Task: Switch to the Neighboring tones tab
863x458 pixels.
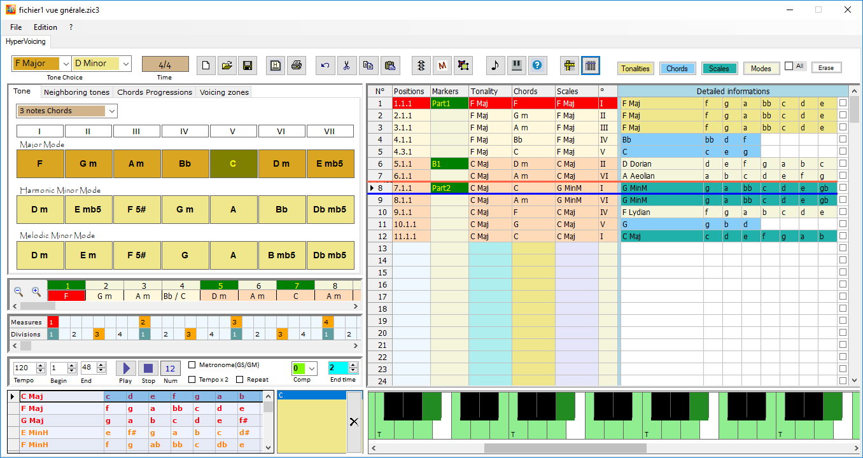Action: (x=77, y=92)
